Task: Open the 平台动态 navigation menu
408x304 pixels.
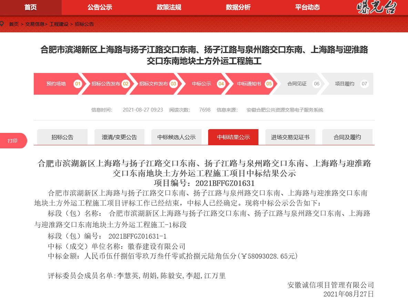Action: point(308,7)
